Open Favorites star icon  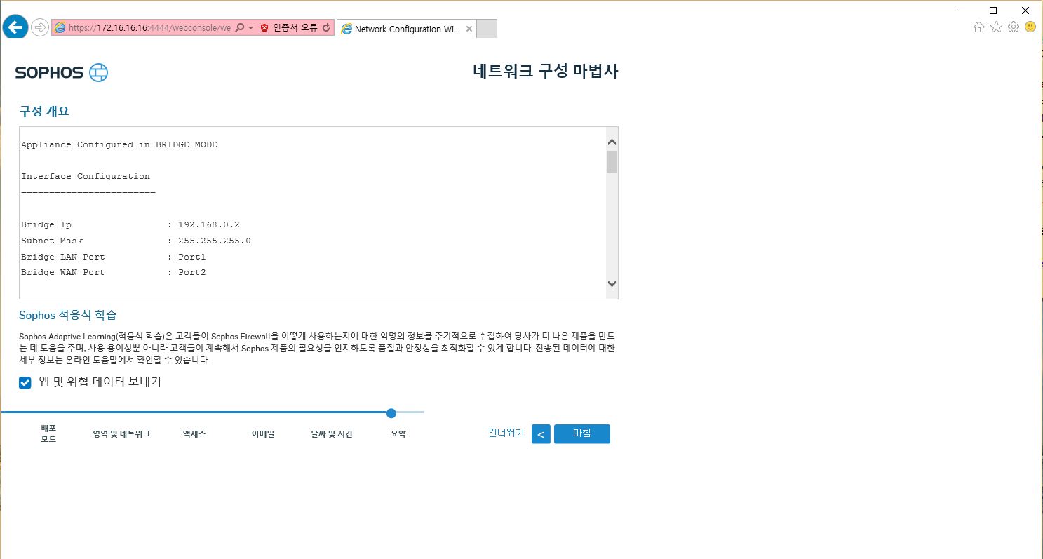click(996, 27)
